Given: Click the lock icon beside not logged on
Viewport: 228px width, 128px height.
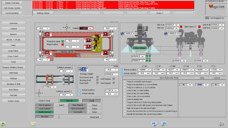Looking at the screenshot, I should (208, 18).
